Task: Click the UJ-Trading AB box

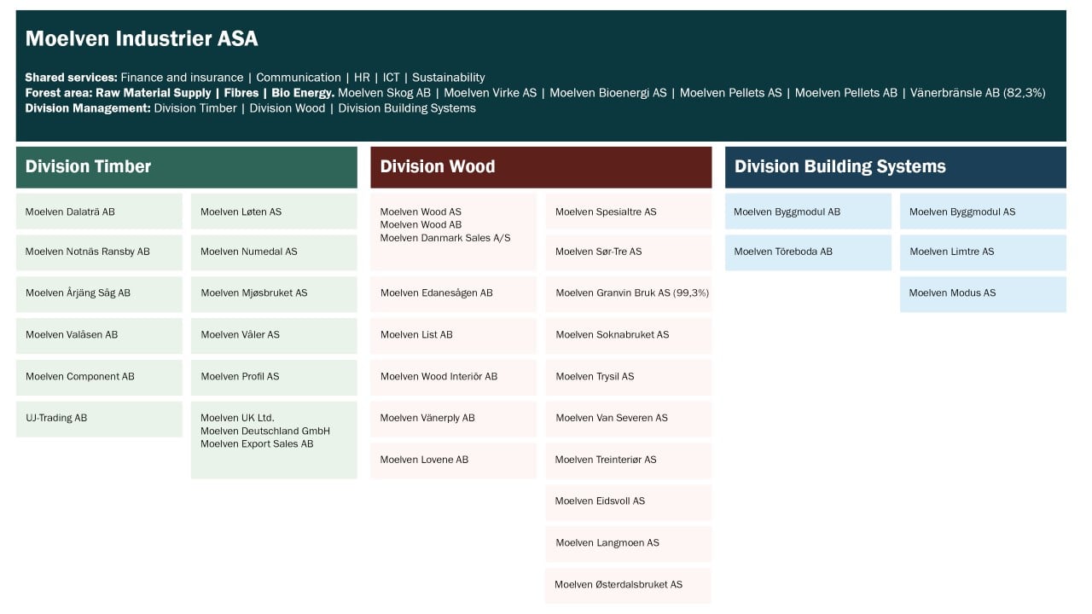Action: pyautogui.click(x=99, y=419)
